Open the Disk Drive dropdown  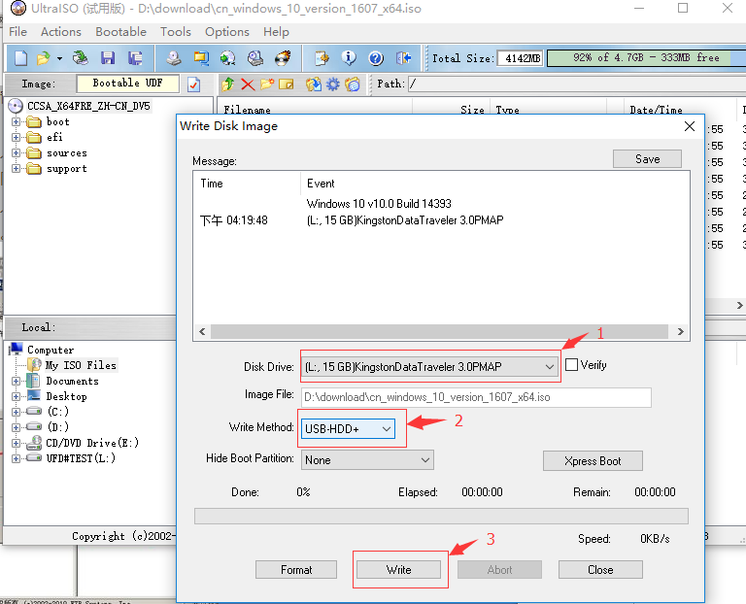429,367
